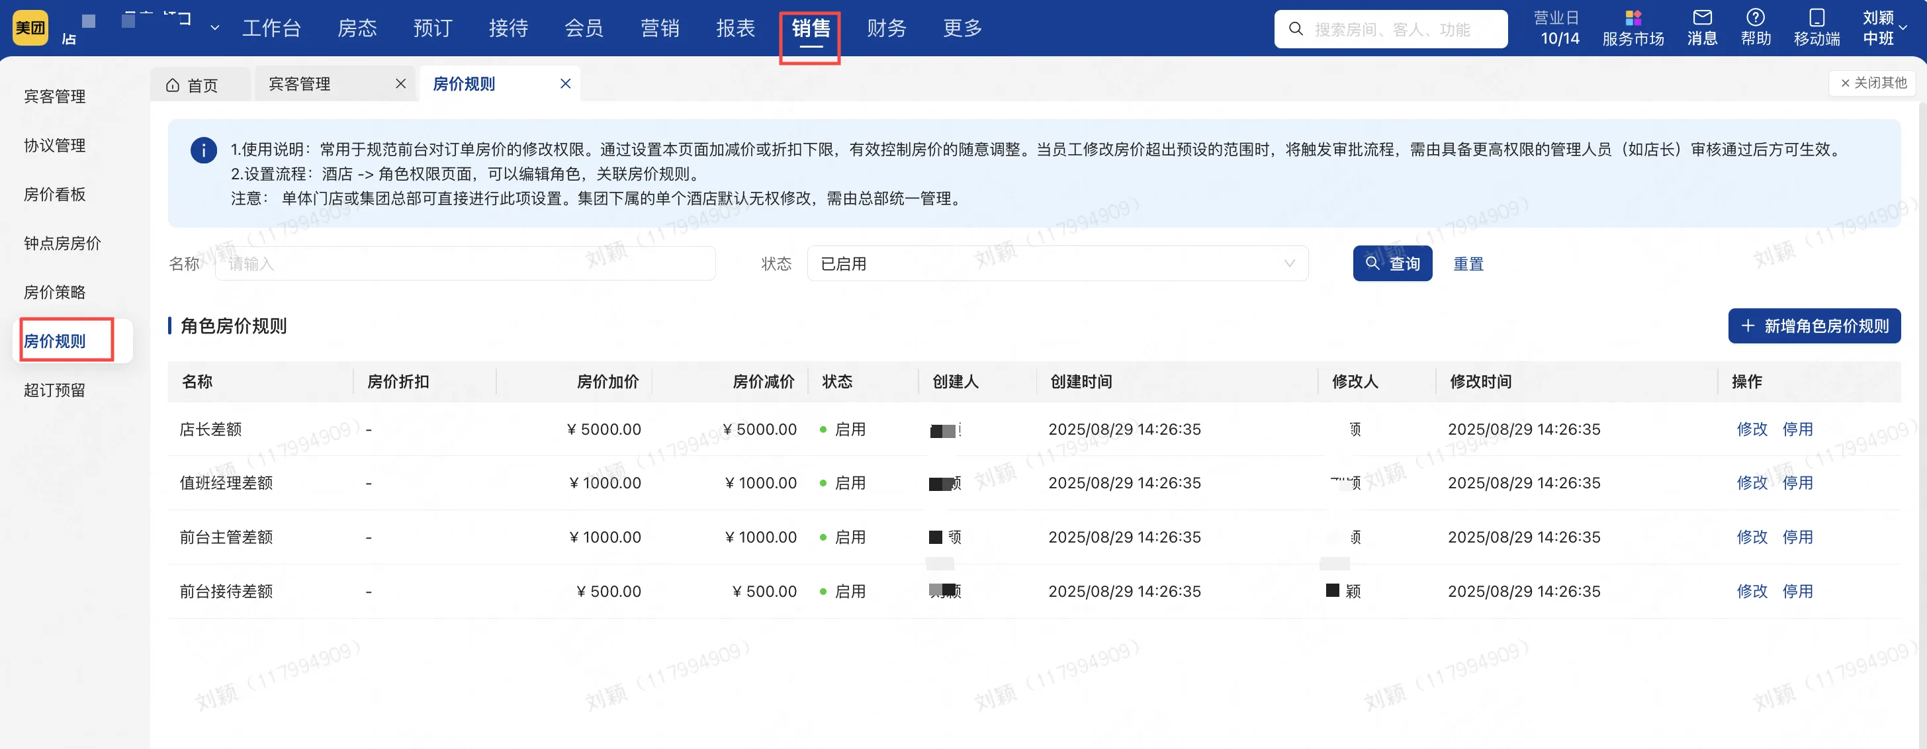1927x749 pixels.
Task: Click the 查询 search button
Action: pos(1392,263)
